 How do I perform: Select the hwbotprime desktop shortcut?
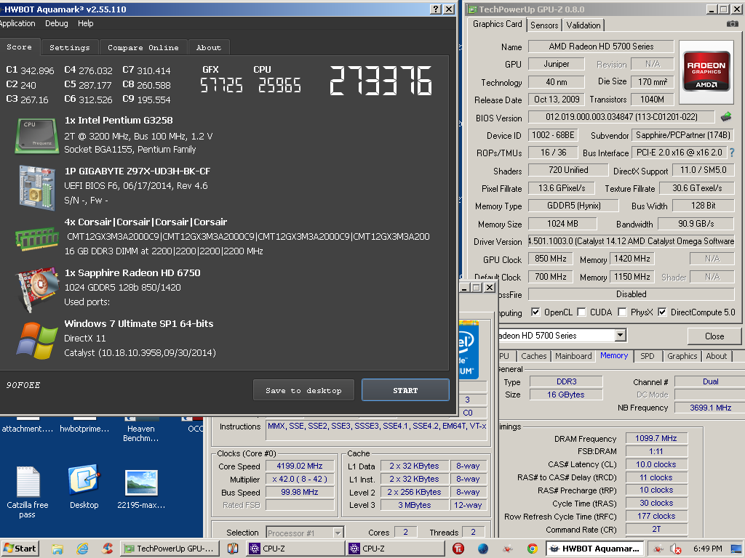[x=84, y=426]
